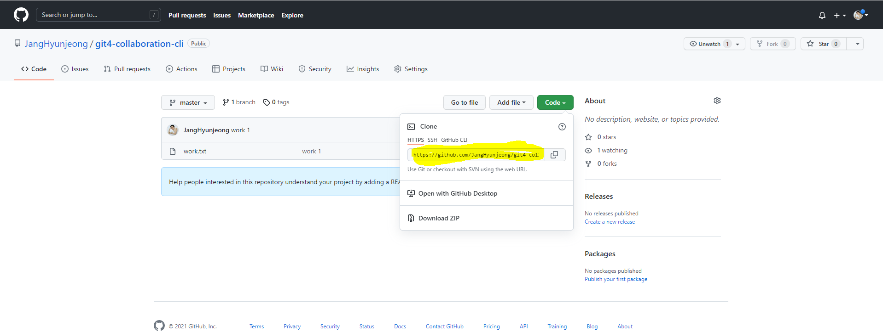This screenshot has height=332, width=883.
Task: Click Publish your first package
Action: [x=616, y=279]
